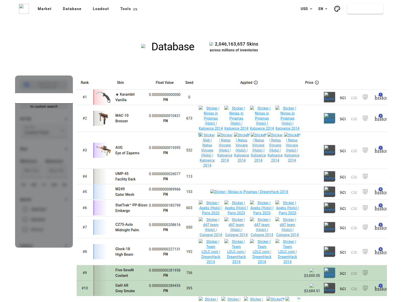Click the inspect icon on the Glock-18 row

coord(365,252)
